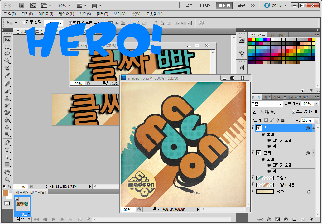
Task: Switch to the 필수 workspace
Action: coord(189,6)
